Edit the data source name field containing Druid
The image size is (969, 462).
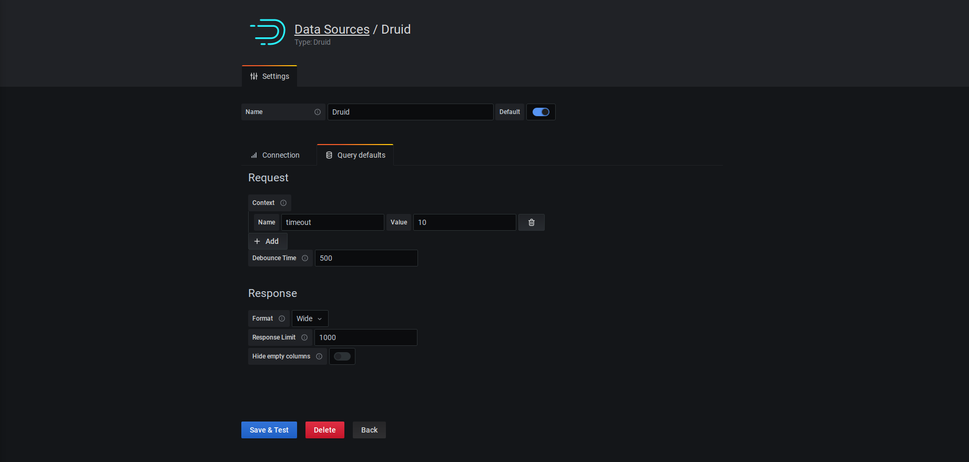point(410,112)
